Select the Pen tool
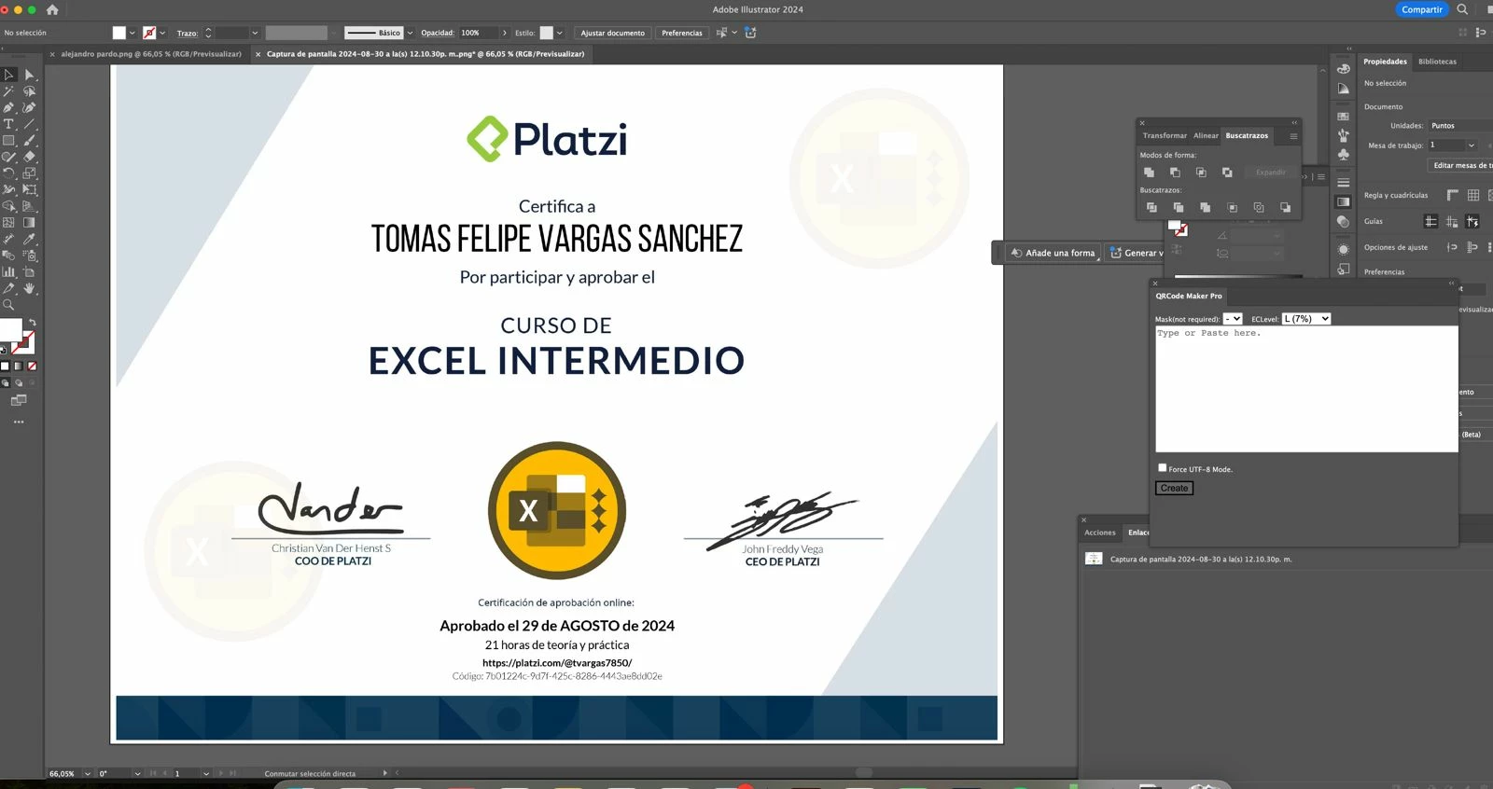The width and height of the screenshot is (1493, 789). [8, 107]
